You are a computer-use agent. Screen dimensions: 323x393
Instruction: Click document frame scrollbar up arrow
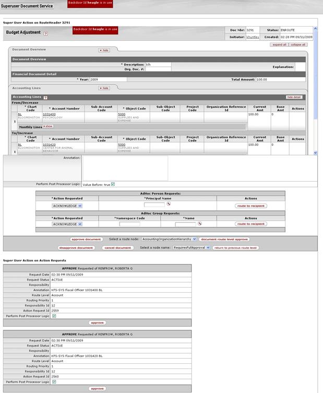tap(315, 29)
